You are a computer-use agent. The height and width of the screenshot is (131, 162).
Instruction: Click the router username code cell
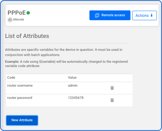coord(20,85)
